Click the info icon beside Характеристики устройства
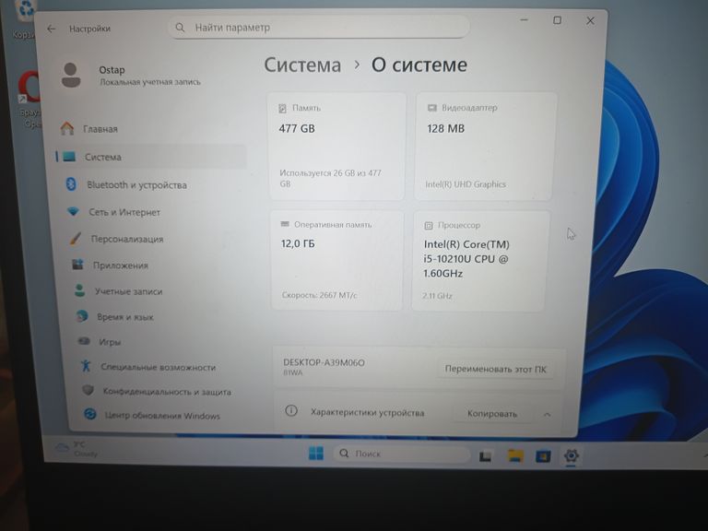The height and width of the screenshot is (531, 708). coord(291,411)
